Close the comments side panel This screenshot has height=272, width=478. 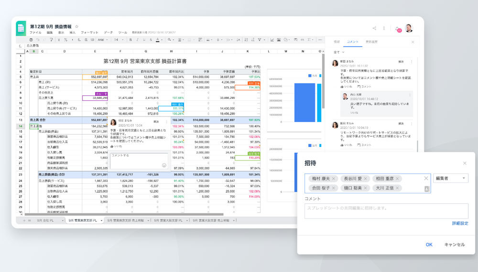413,42
